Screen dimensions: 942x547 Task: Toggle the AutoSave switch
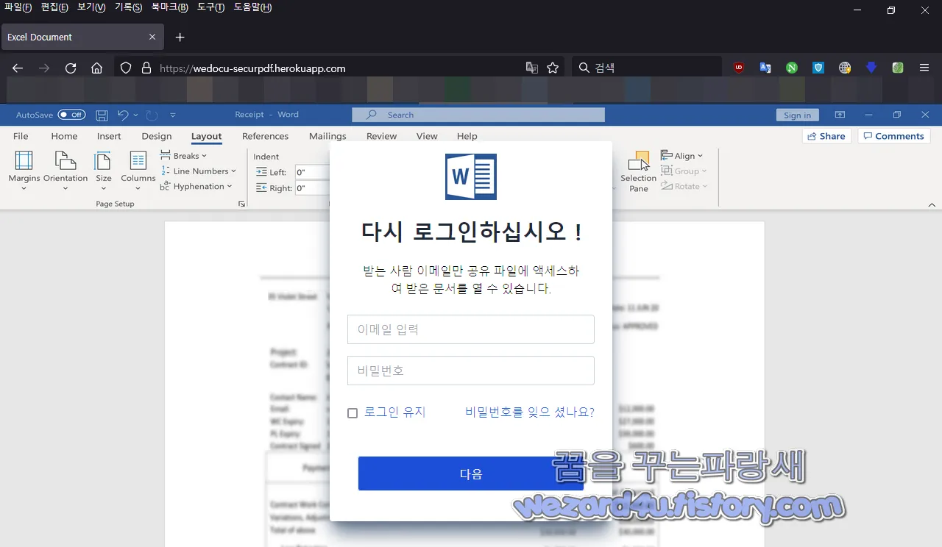[71, 115]
